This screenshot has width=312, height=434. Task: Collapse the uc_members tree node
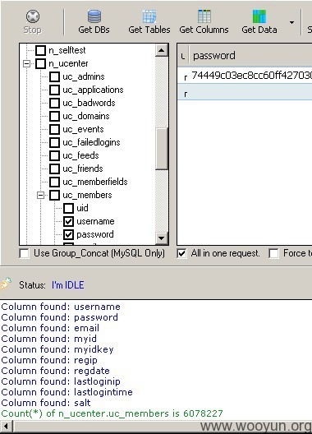pyautogui.click(x=41, y=195)
